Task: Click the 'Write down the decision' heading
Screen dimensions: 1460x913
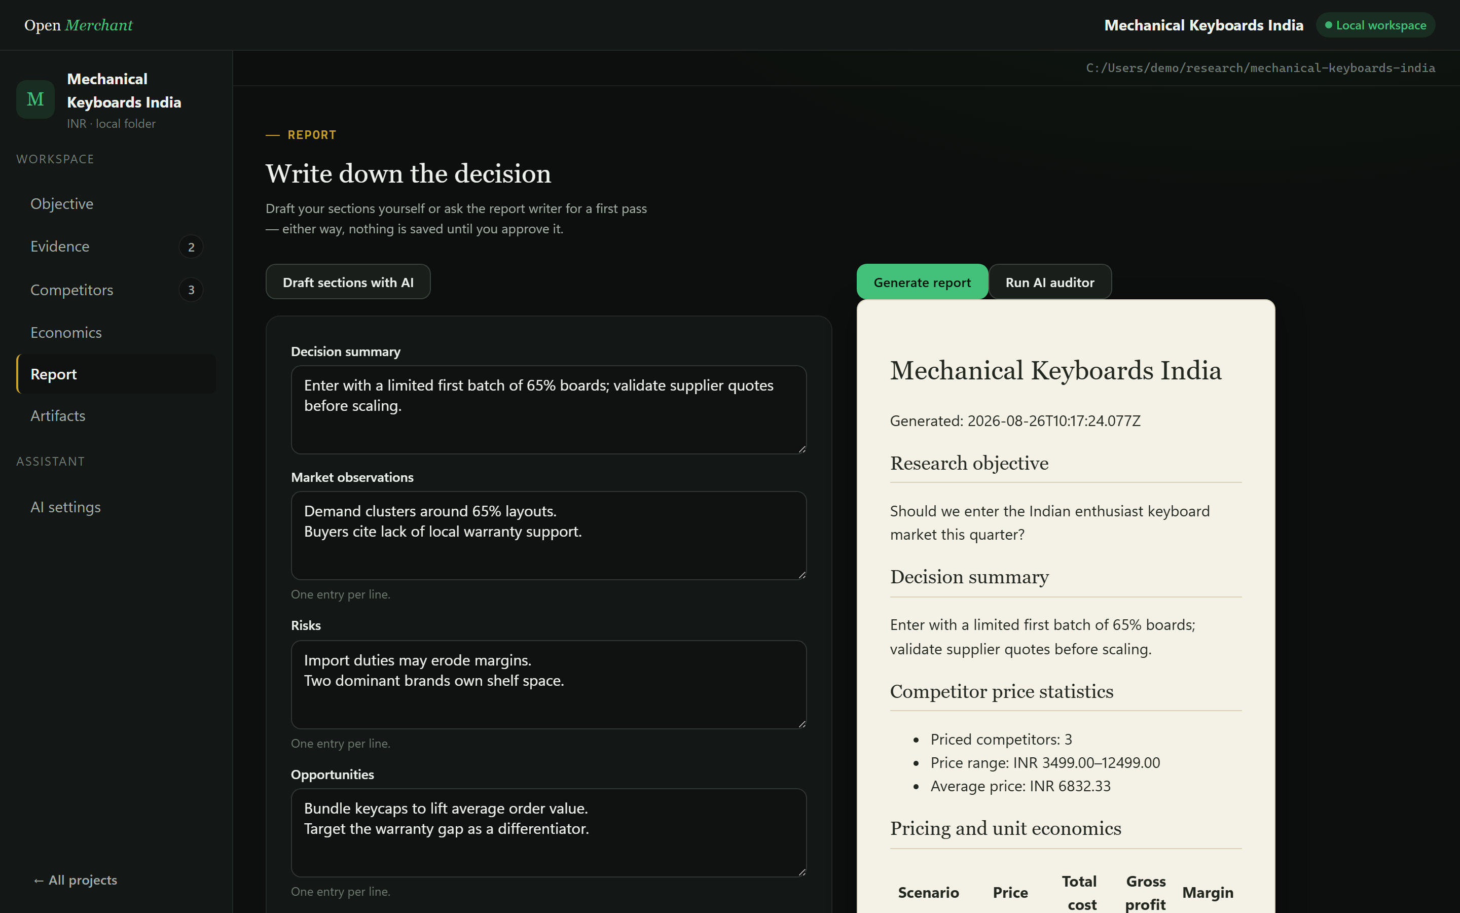Action: pyautogui.click(x=409, y=174)
